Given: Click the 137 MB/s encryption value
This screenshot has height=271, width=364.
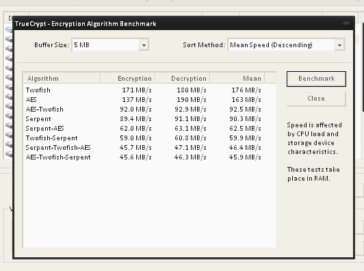Looking at the screenshot, I should coord(137,100).
